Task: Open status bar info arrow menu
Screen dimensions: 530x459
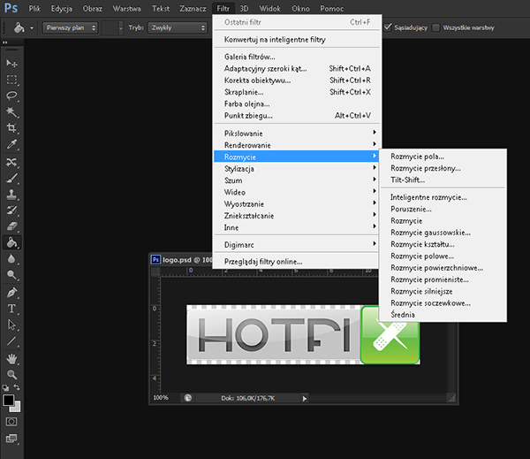Action: (x=305, y=398)
